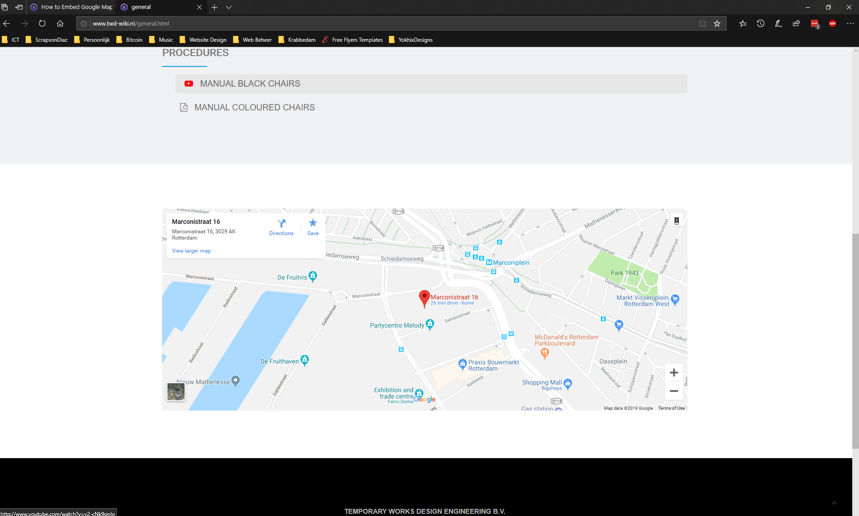Click the red Marconistraat 16 map pin
This screenshot has width=859, height=516.
[x=424, y=298]
